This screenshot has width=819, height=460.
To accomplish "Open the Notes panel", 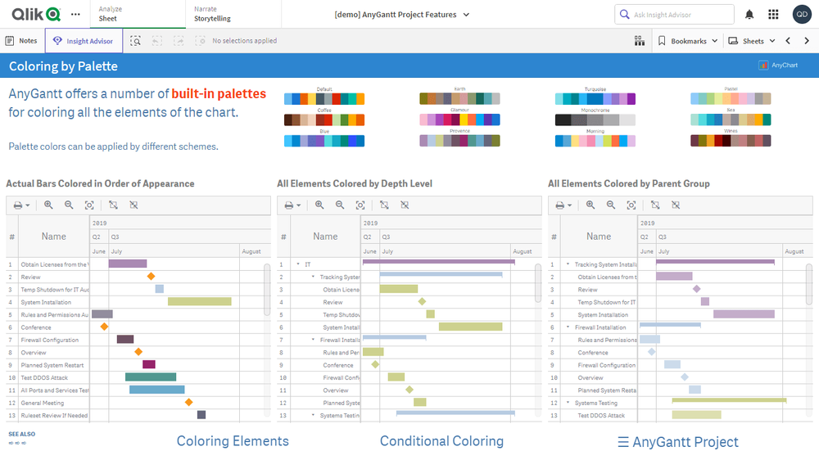I will pos(21,41).
